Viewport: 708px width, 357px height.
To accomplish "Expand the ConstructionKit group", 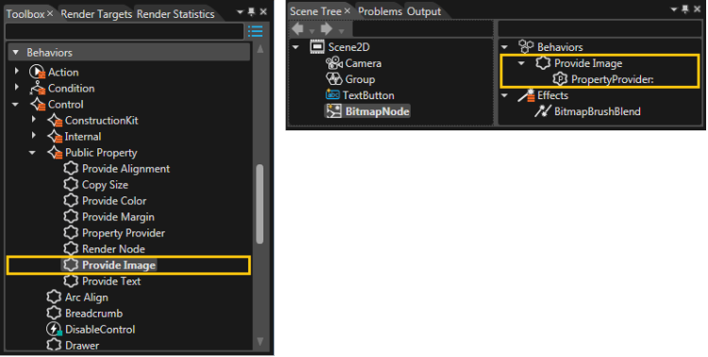I will (33, 120).
